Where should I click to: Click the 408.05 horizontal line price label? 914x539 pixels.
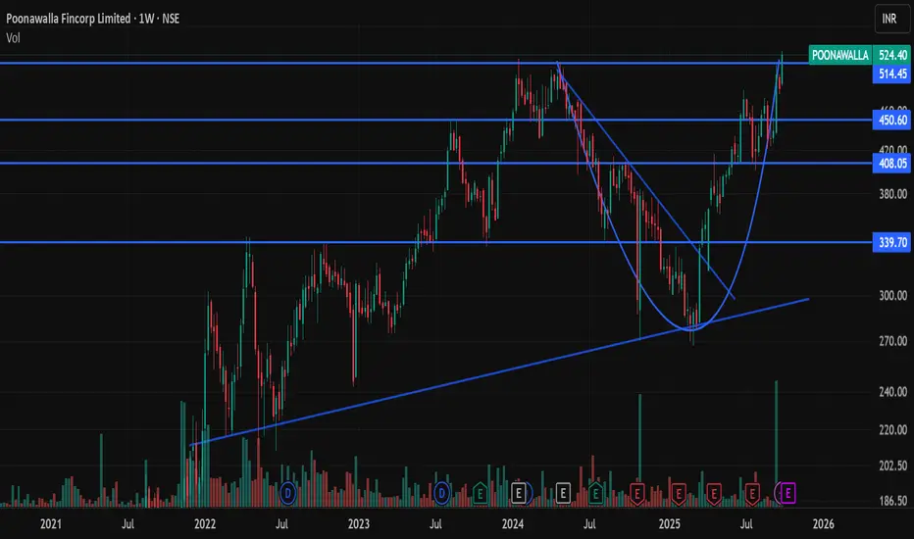892,163
